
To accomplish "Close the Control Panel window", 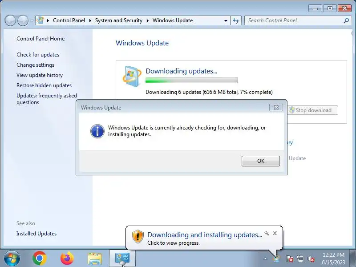I will (x=344, y=8).
